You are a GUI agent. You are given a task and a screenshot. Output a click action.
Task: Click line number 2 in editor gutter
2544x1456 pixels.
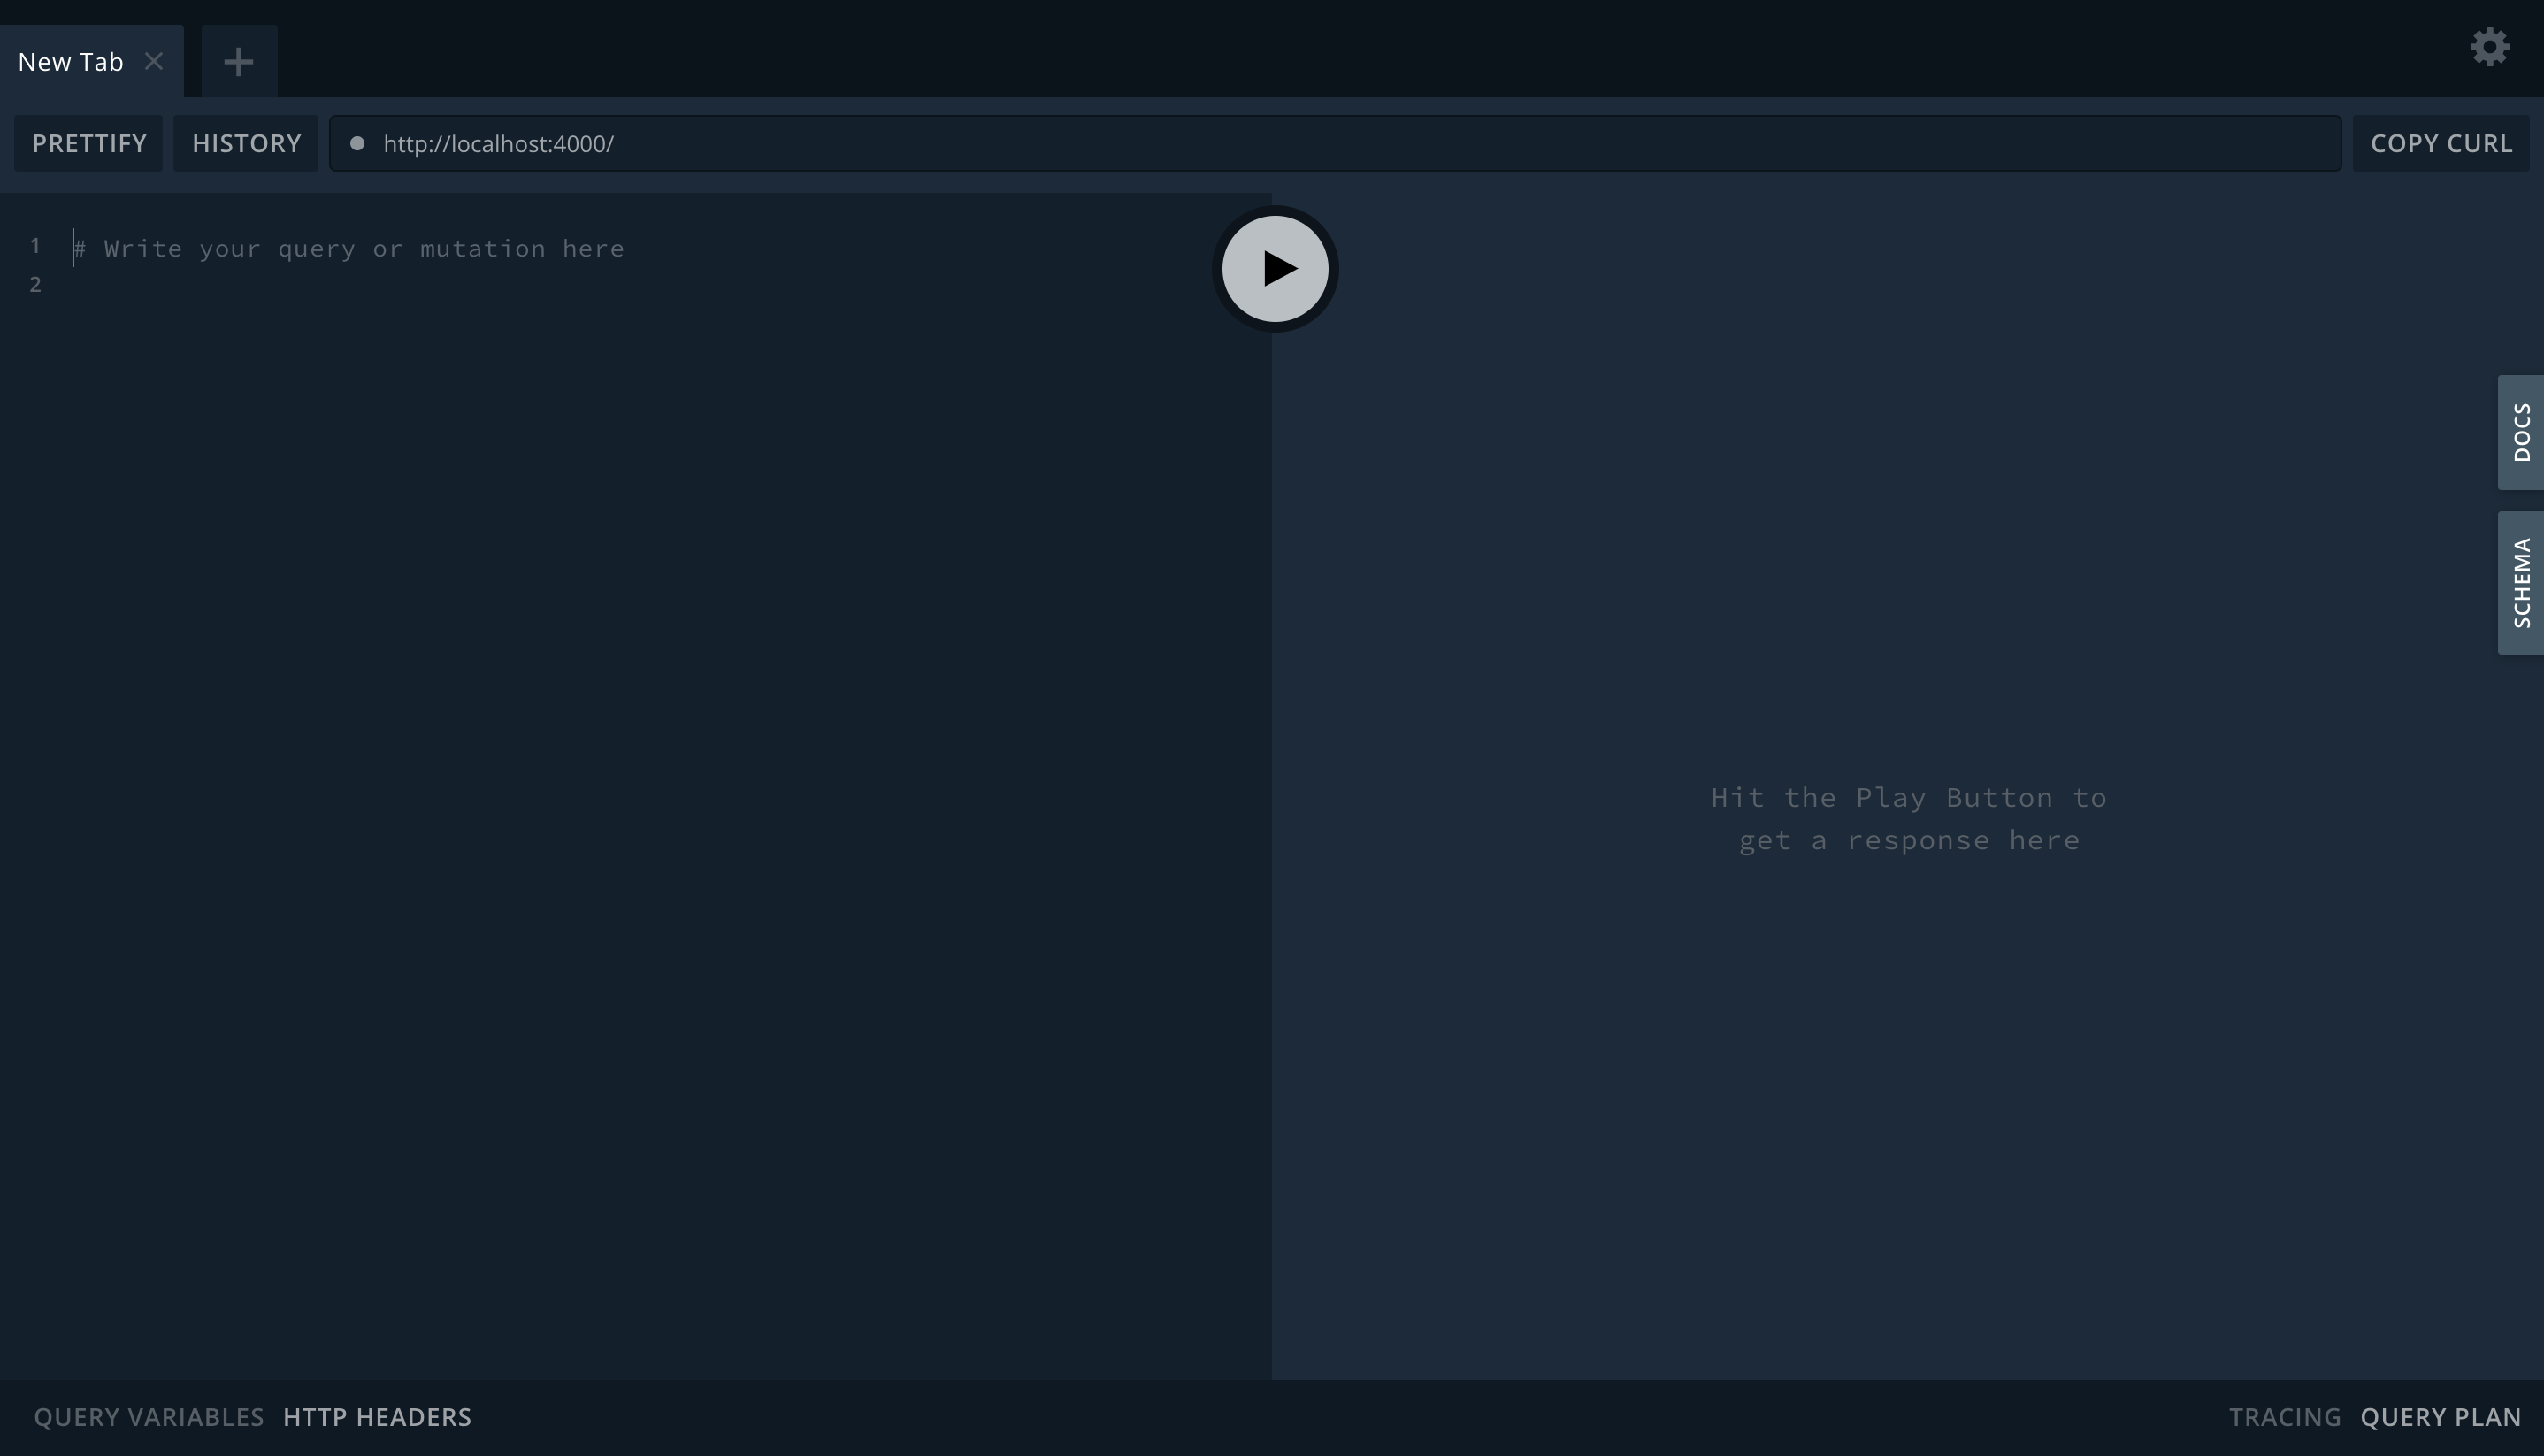(35, 285)
